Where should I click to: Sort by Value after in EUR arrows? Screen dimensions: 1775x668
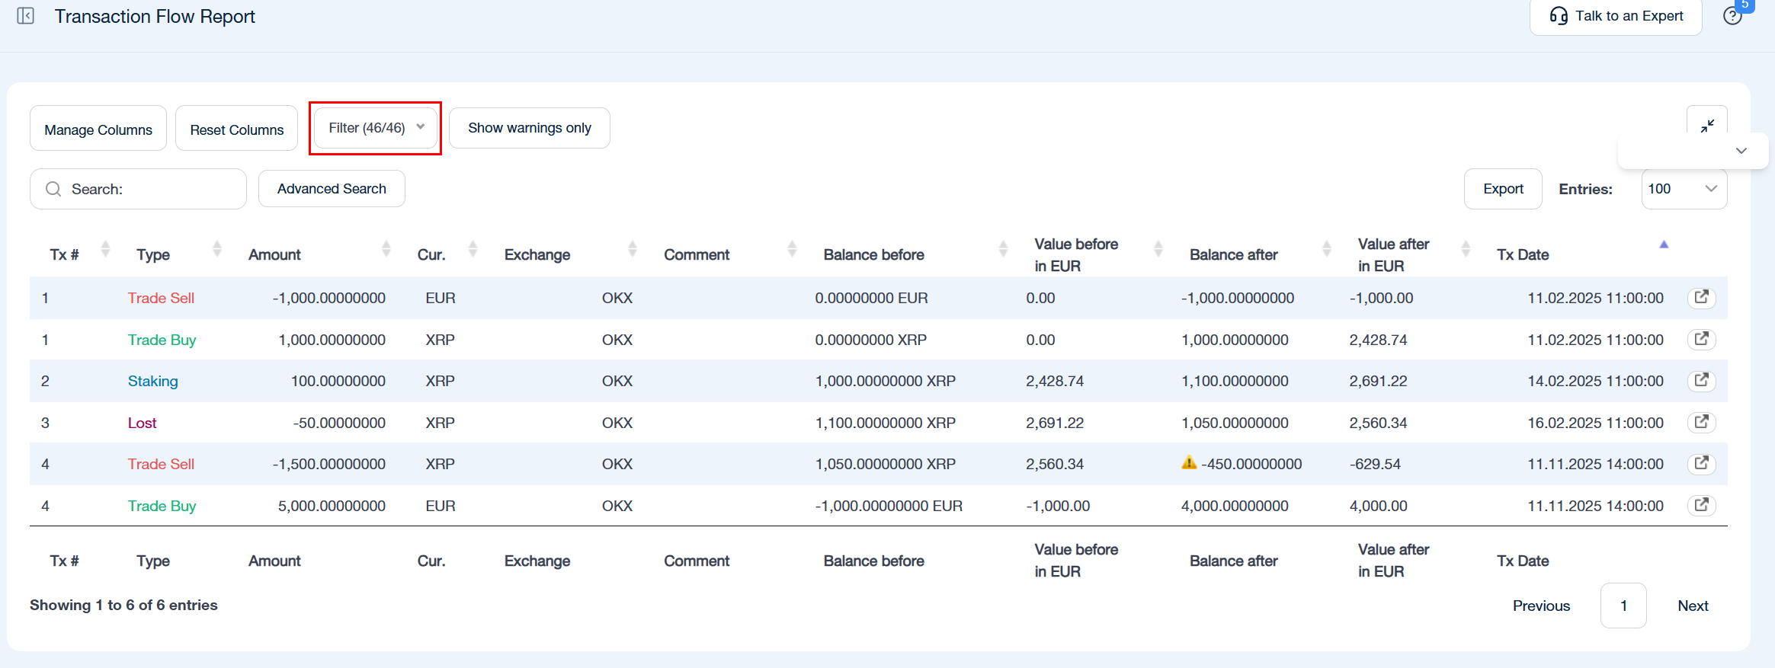click(1466, 248)
